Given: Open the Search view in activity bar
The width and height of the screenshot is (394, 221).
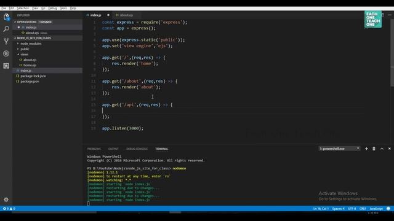Looking at the screenshot, I should click(6, 29).
